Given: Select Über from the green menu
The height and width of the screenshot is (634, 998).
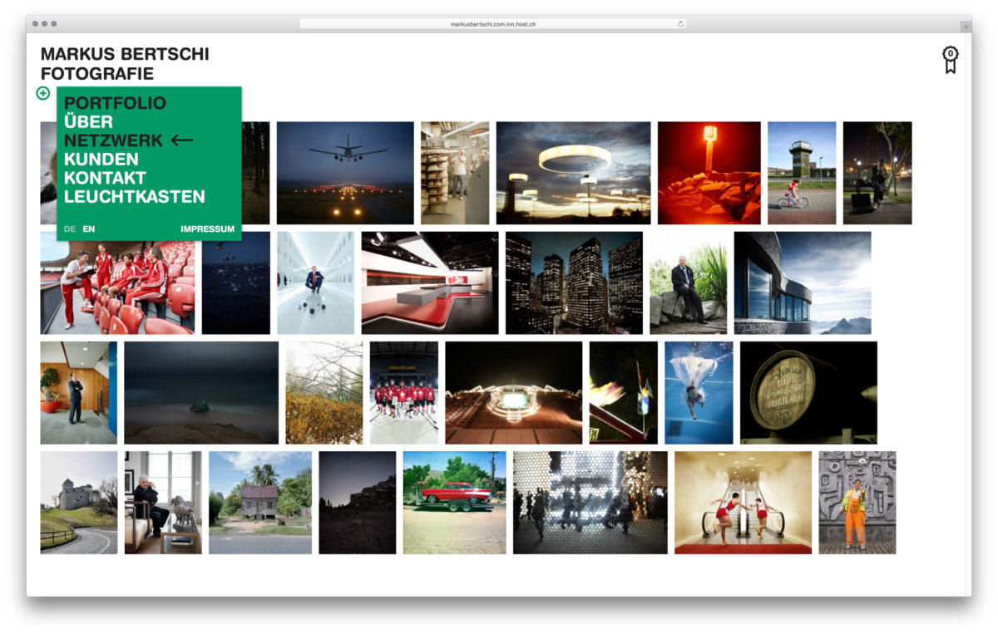Looking at the screenshot, I should click(88, 122).
